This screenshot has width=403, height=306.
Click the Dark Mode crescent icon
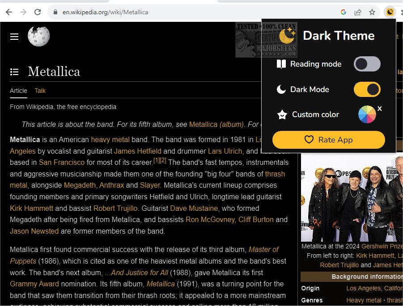281,89
